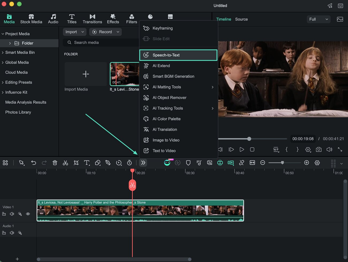
Task: Add text with the T toolbar icon
Action: point(87,163)
